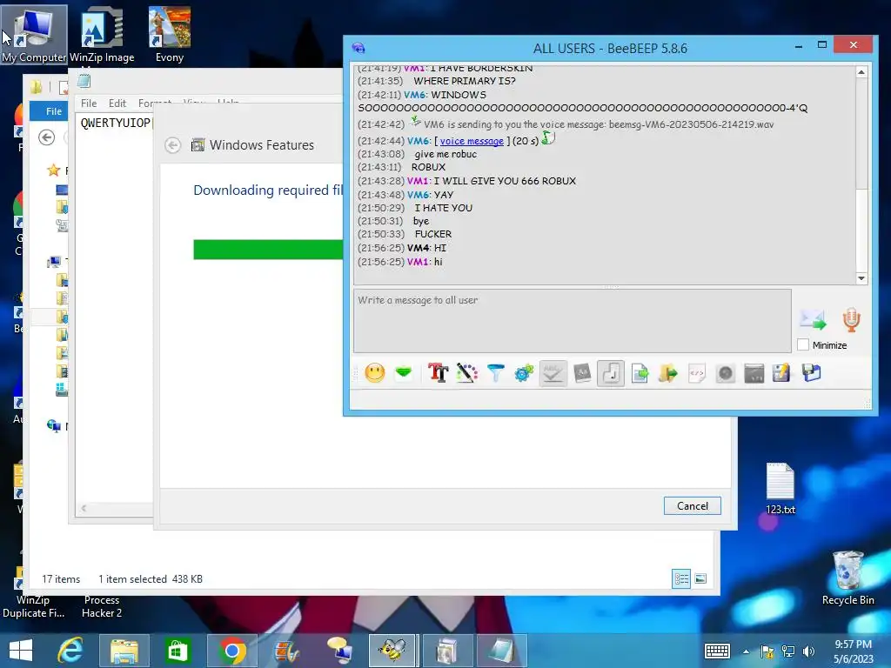Go back in File Explorer window
This screenshot has width=891, height=668.
point(47,137)
